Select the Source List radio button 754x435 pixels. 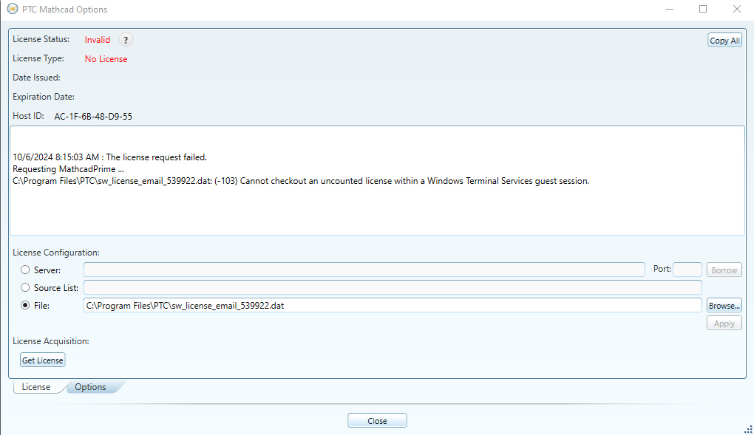pyautogui.click(x=25, y=287)
